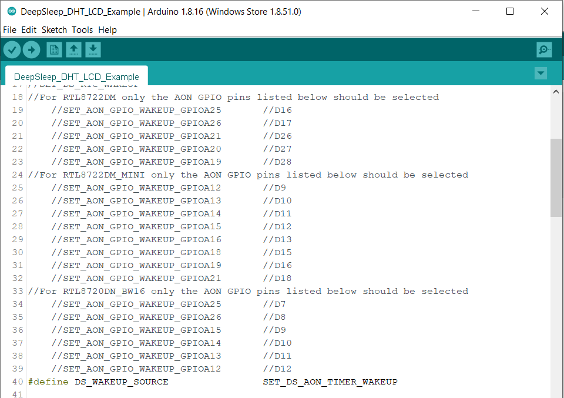
Task: Open the tab options dropdown arrow
Action: (540, 73)
